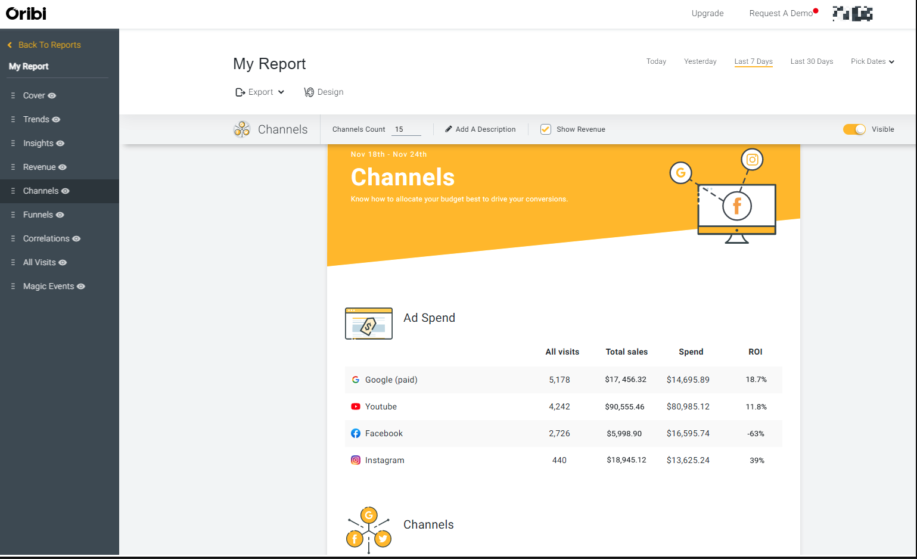917x559 pixels.
Task: Hide the Cover section via eye icon
Action: click(x=52, y=95)
